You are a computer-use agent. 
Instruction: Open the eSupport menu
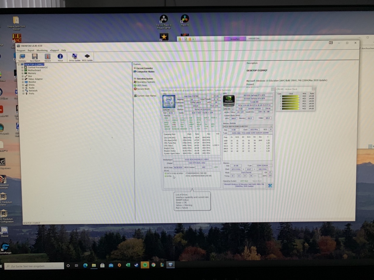click(54, 50)
